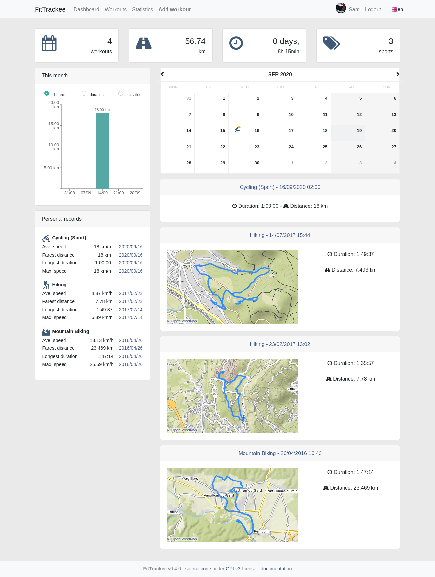Open Cycling (Sport) 16/09/2020 workout link

(280, 187)
